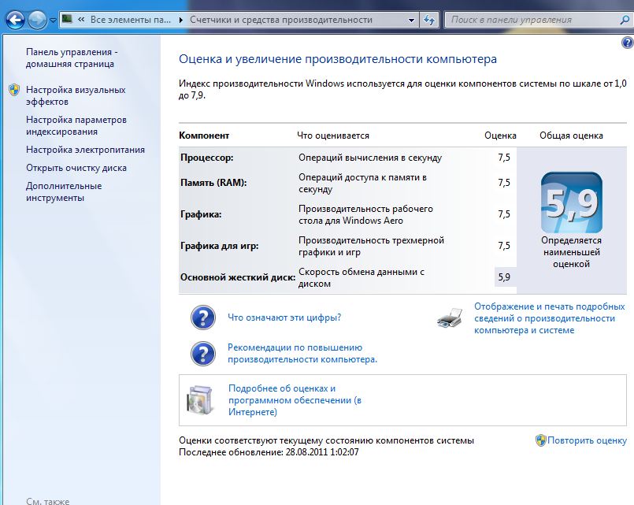
Task: Click the 'Процессор:' component label
Action: tap(206, 158)
